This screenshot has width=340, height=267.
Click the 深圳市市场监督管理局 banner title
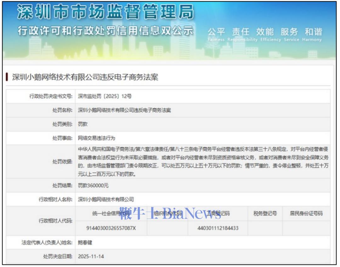pyautogui.click(x=105, y=12)
